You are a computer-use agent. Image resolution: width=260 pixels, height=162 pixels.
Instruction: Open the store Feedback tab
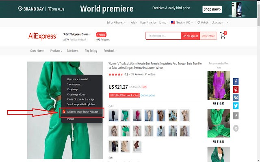pyautogui.click(x=109, y=51)
